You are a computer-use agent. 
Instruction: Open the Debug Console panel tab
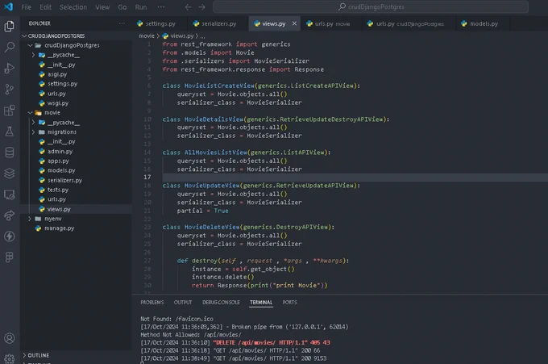click(x=221, y=303)
